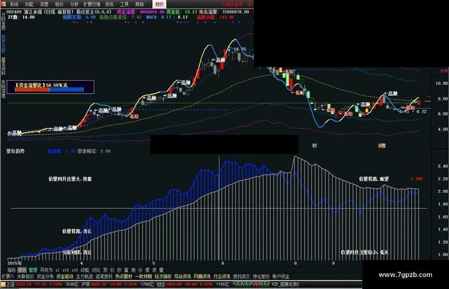
Task: Click the 顶 shortcut button in the indicator bar
Action: tap(105, 270)
